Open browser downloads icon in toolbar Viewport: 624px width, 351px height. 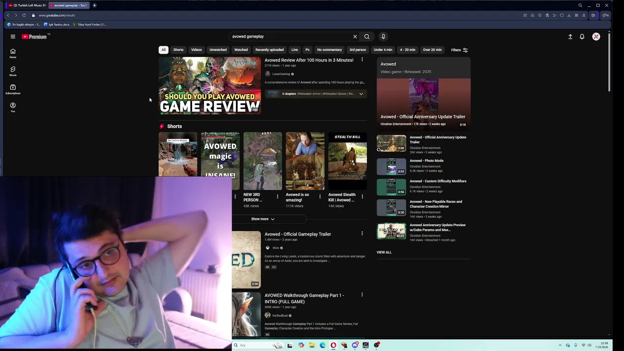tap(569, 15)
